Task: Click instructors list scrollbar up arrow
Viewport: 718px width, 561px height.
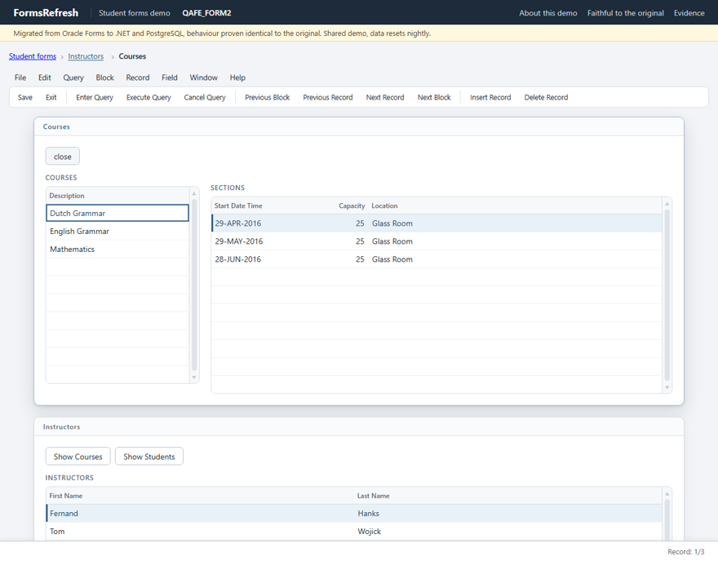Action: [667, 494]
